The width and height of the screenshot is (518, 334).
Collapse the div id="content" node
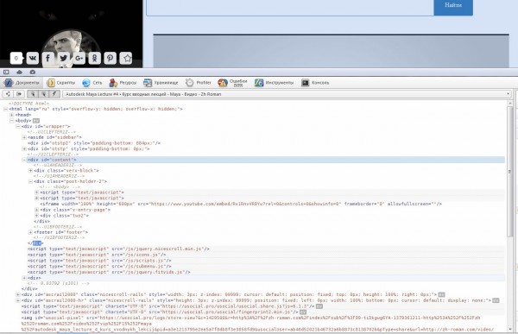(24, 160)
